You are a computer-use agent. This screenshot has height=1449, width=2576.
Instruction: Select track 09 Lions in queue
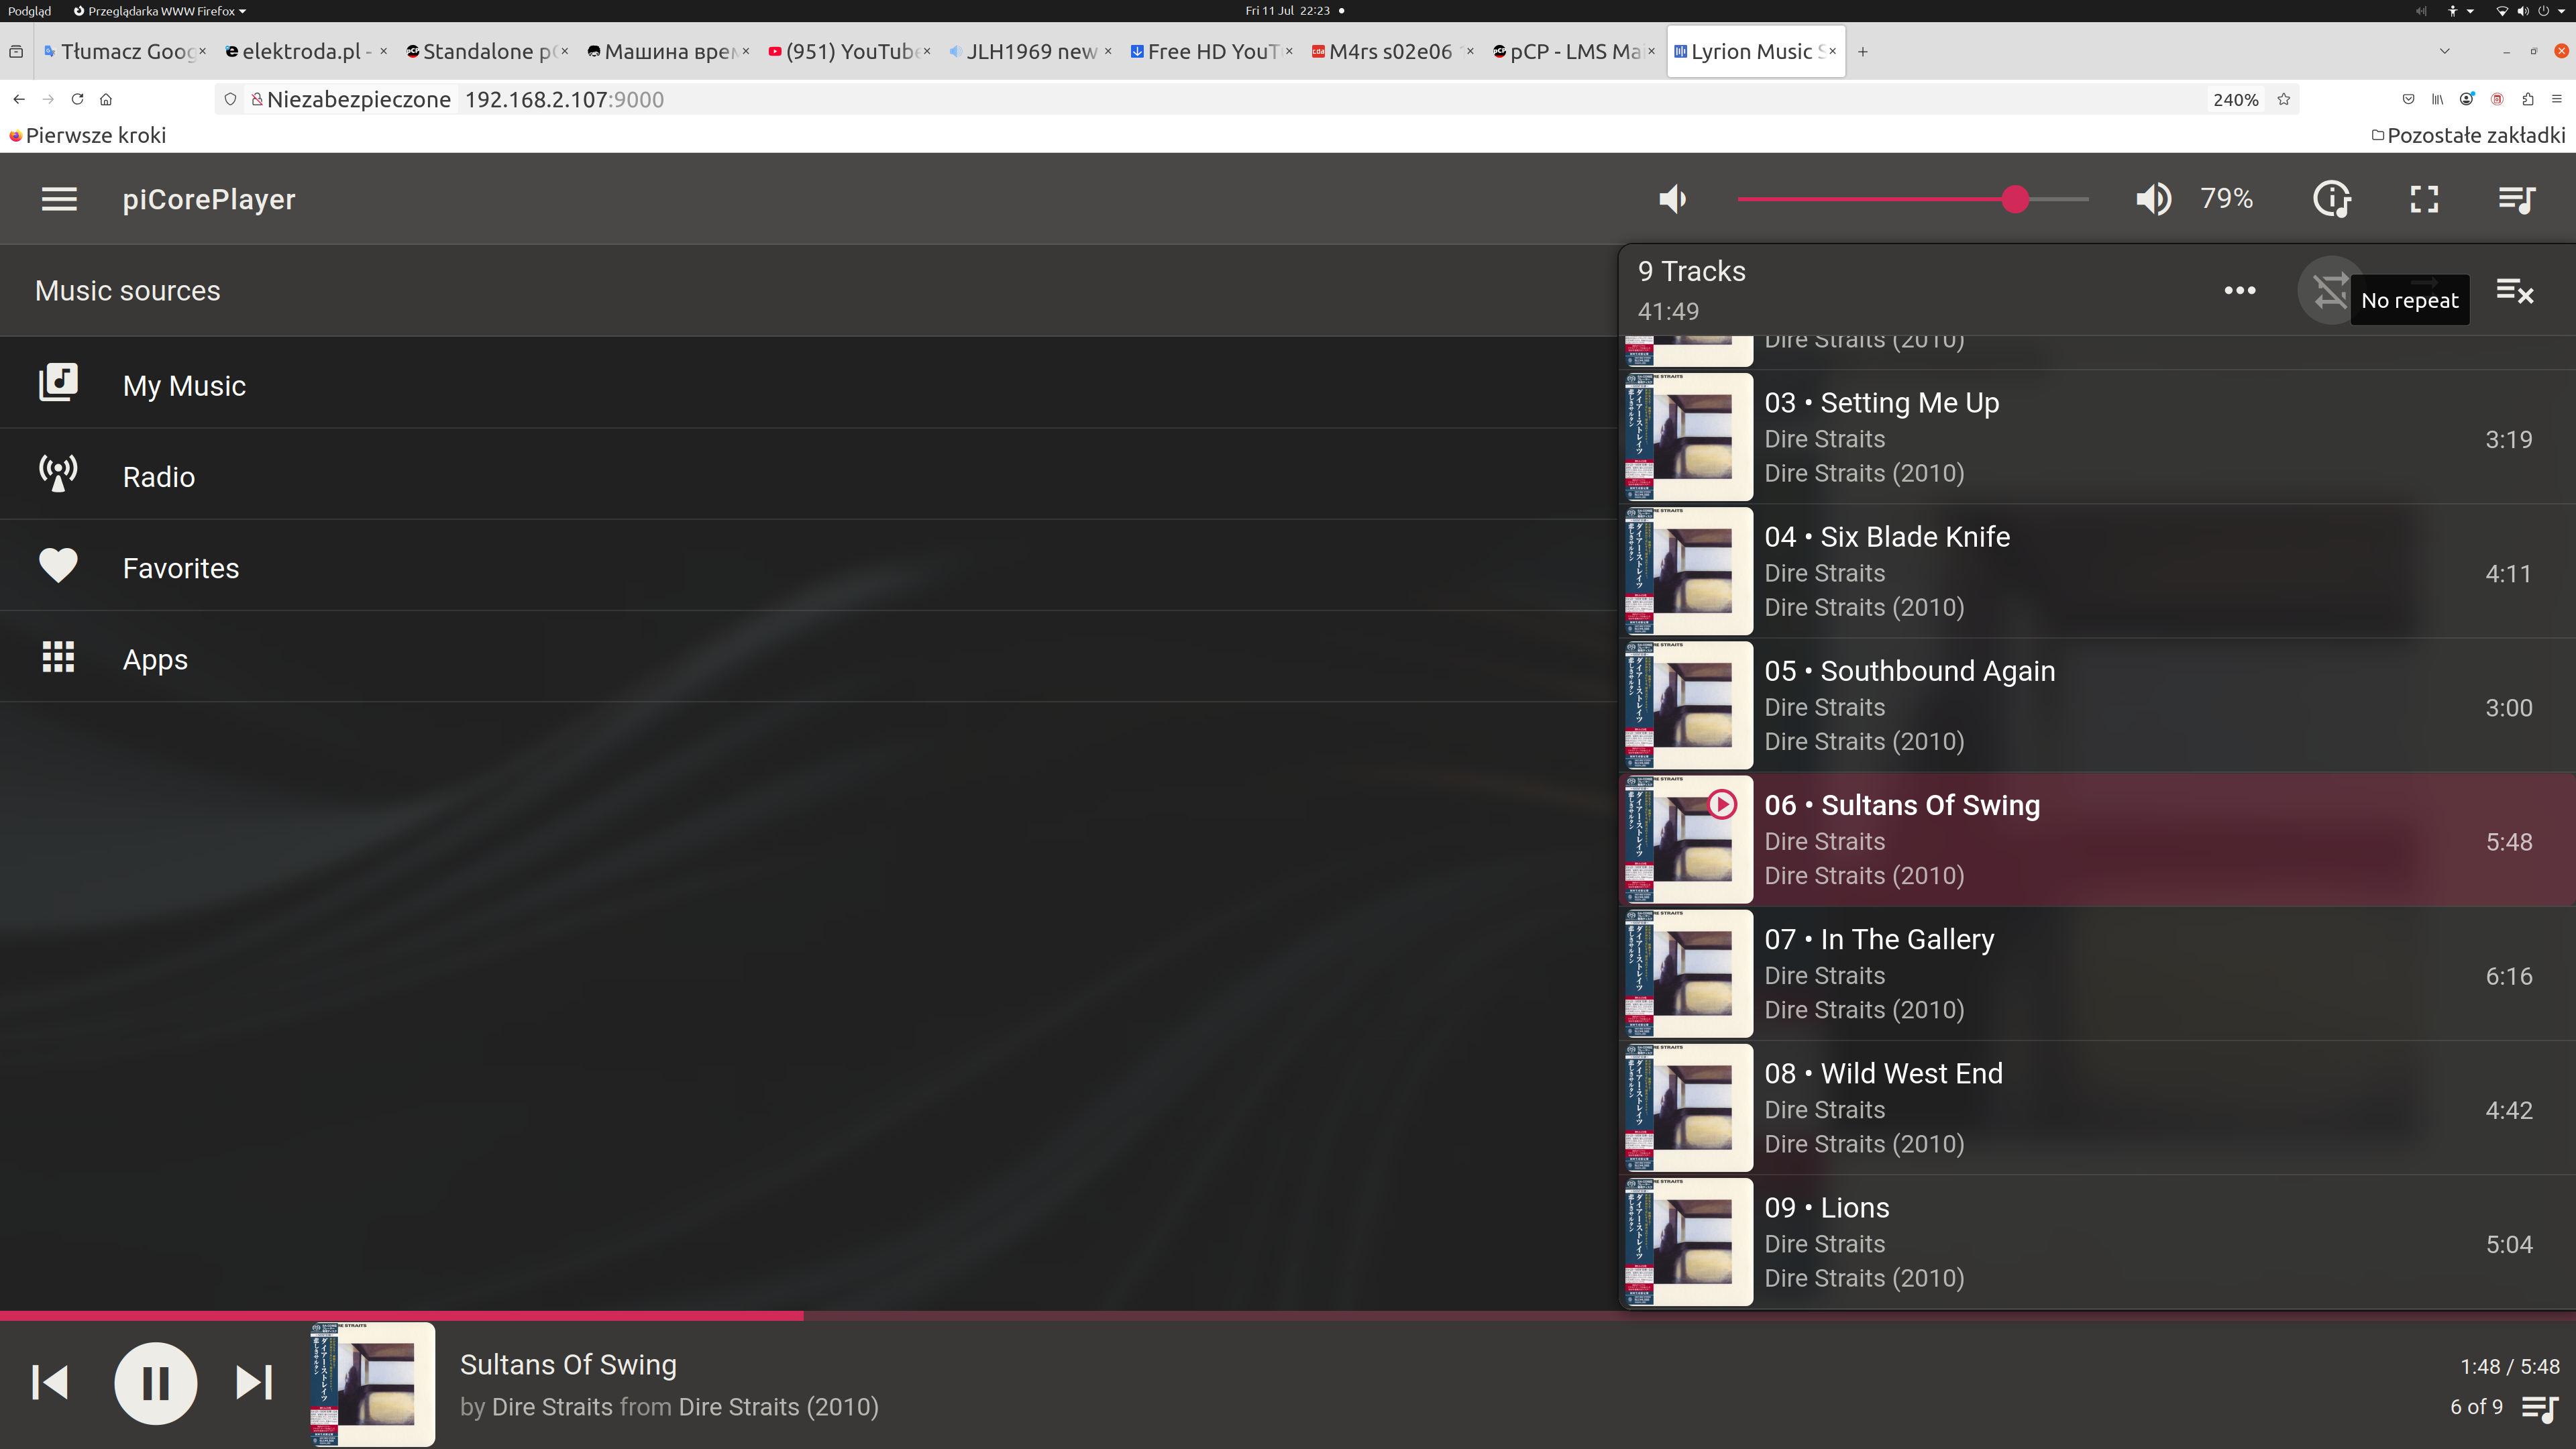pos(2097,1241)
